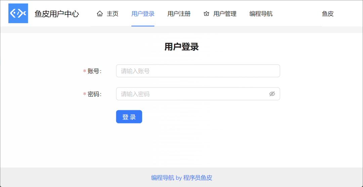The image size is (363, 187).
Task: Focus the 密码 input field
Action: [198, 94]
